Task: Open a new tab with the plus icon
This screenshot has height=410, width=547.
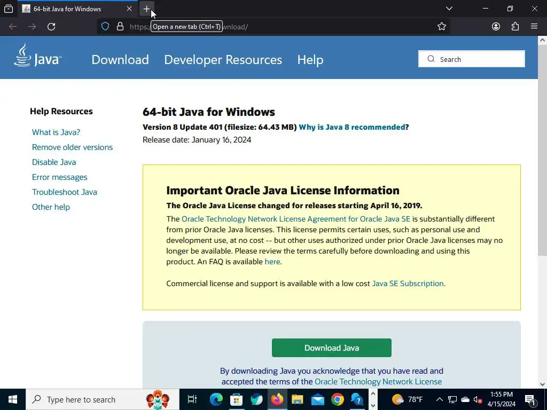Action: pyautogui.click(x=146, y=9)
